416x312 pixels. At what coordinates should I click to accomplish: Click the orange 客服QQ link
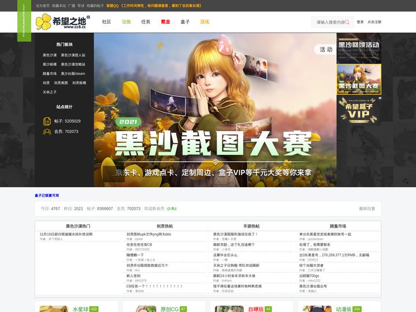112,6
